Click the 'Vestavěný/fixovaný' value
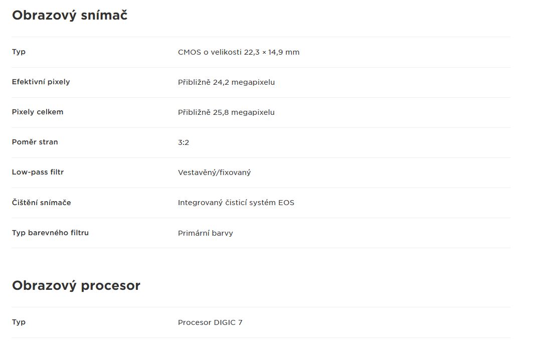 click(x=214, y=173)
